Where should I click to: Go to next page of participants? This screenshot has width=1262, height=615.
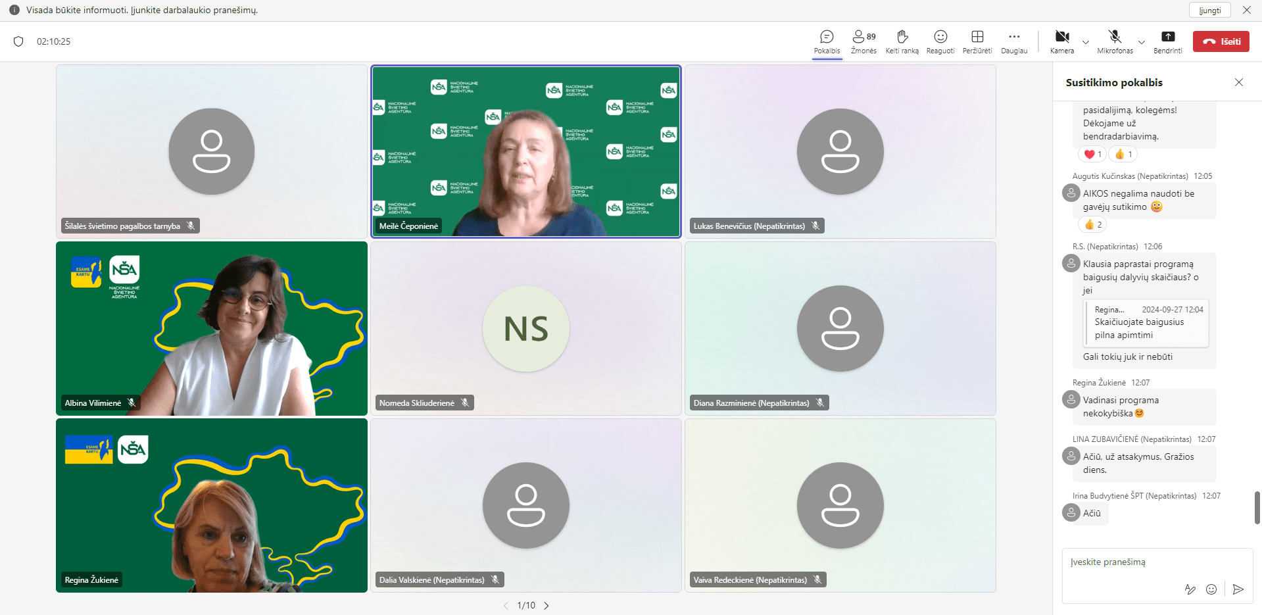click(546, 606)
